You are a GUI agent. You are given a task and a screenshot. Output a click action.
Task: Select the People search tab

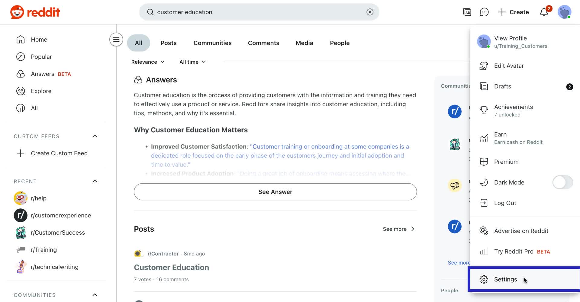click(340, 43)
